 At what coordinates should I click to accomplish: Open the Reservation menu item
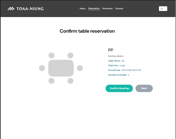tap(94, 9)
